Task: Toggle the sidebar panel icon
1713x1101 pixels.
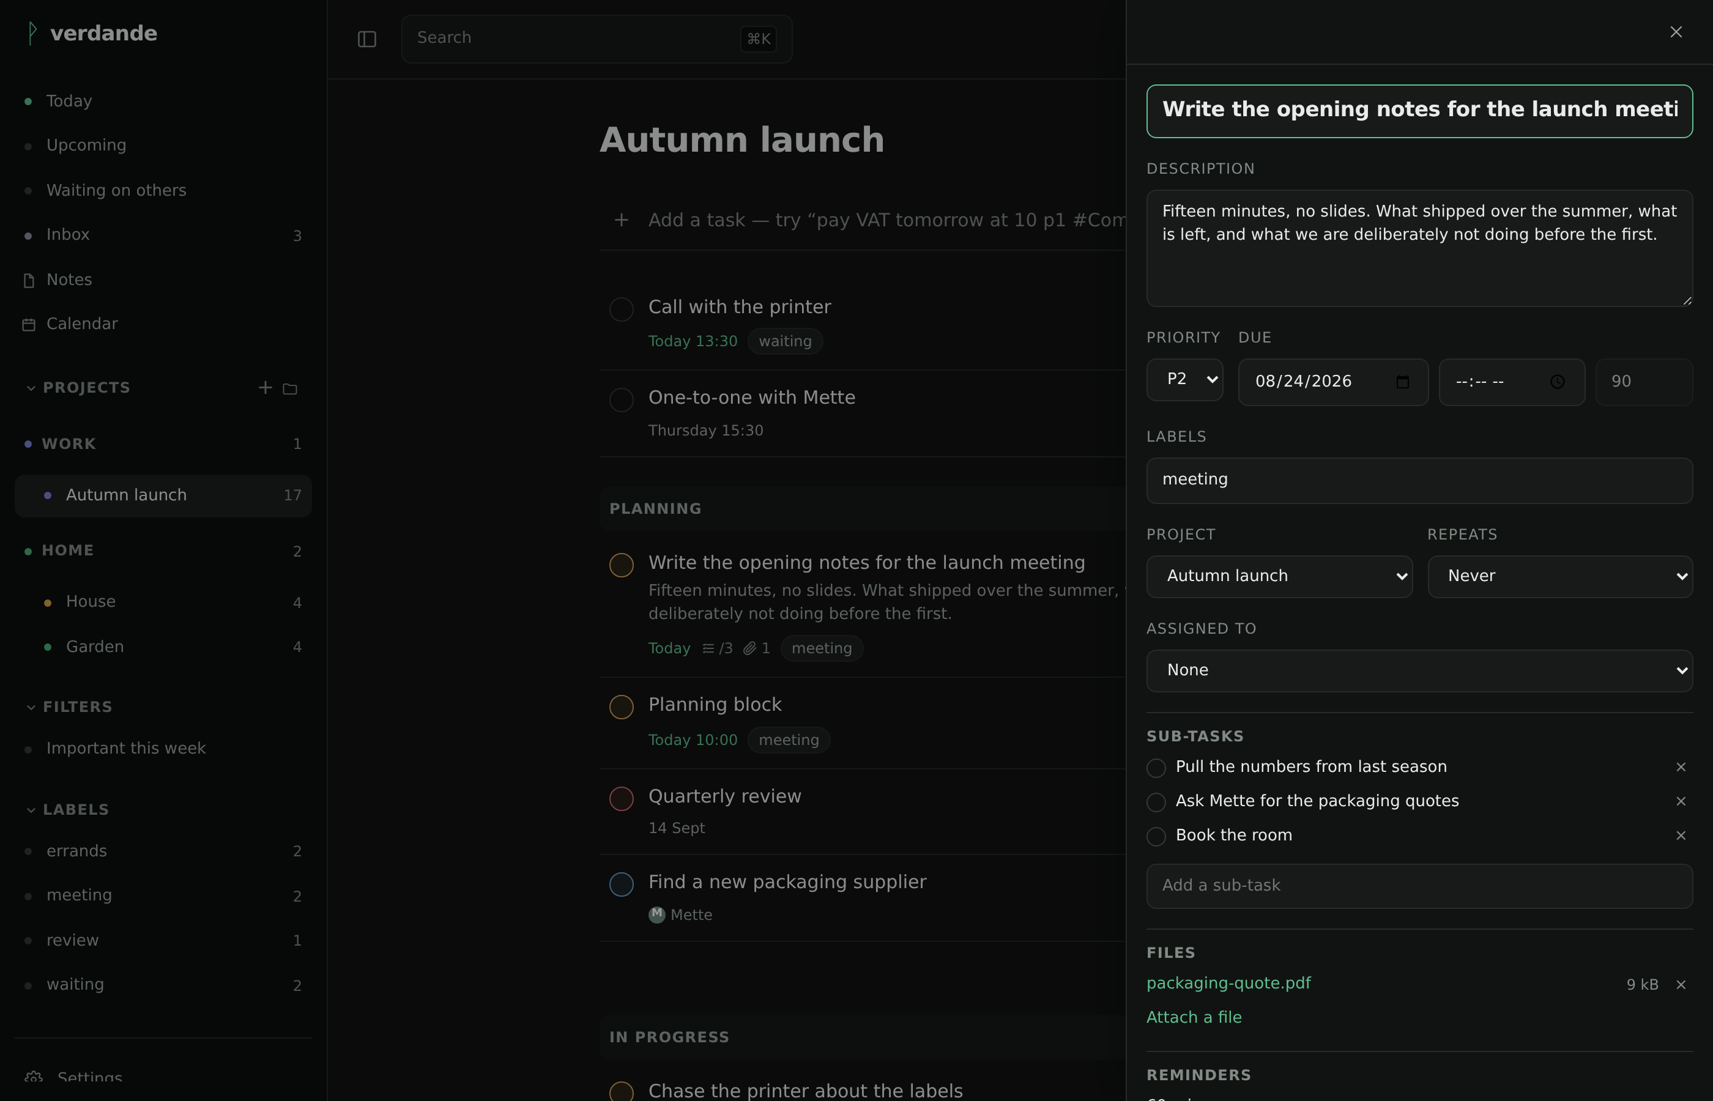Action: click(366, 39)
